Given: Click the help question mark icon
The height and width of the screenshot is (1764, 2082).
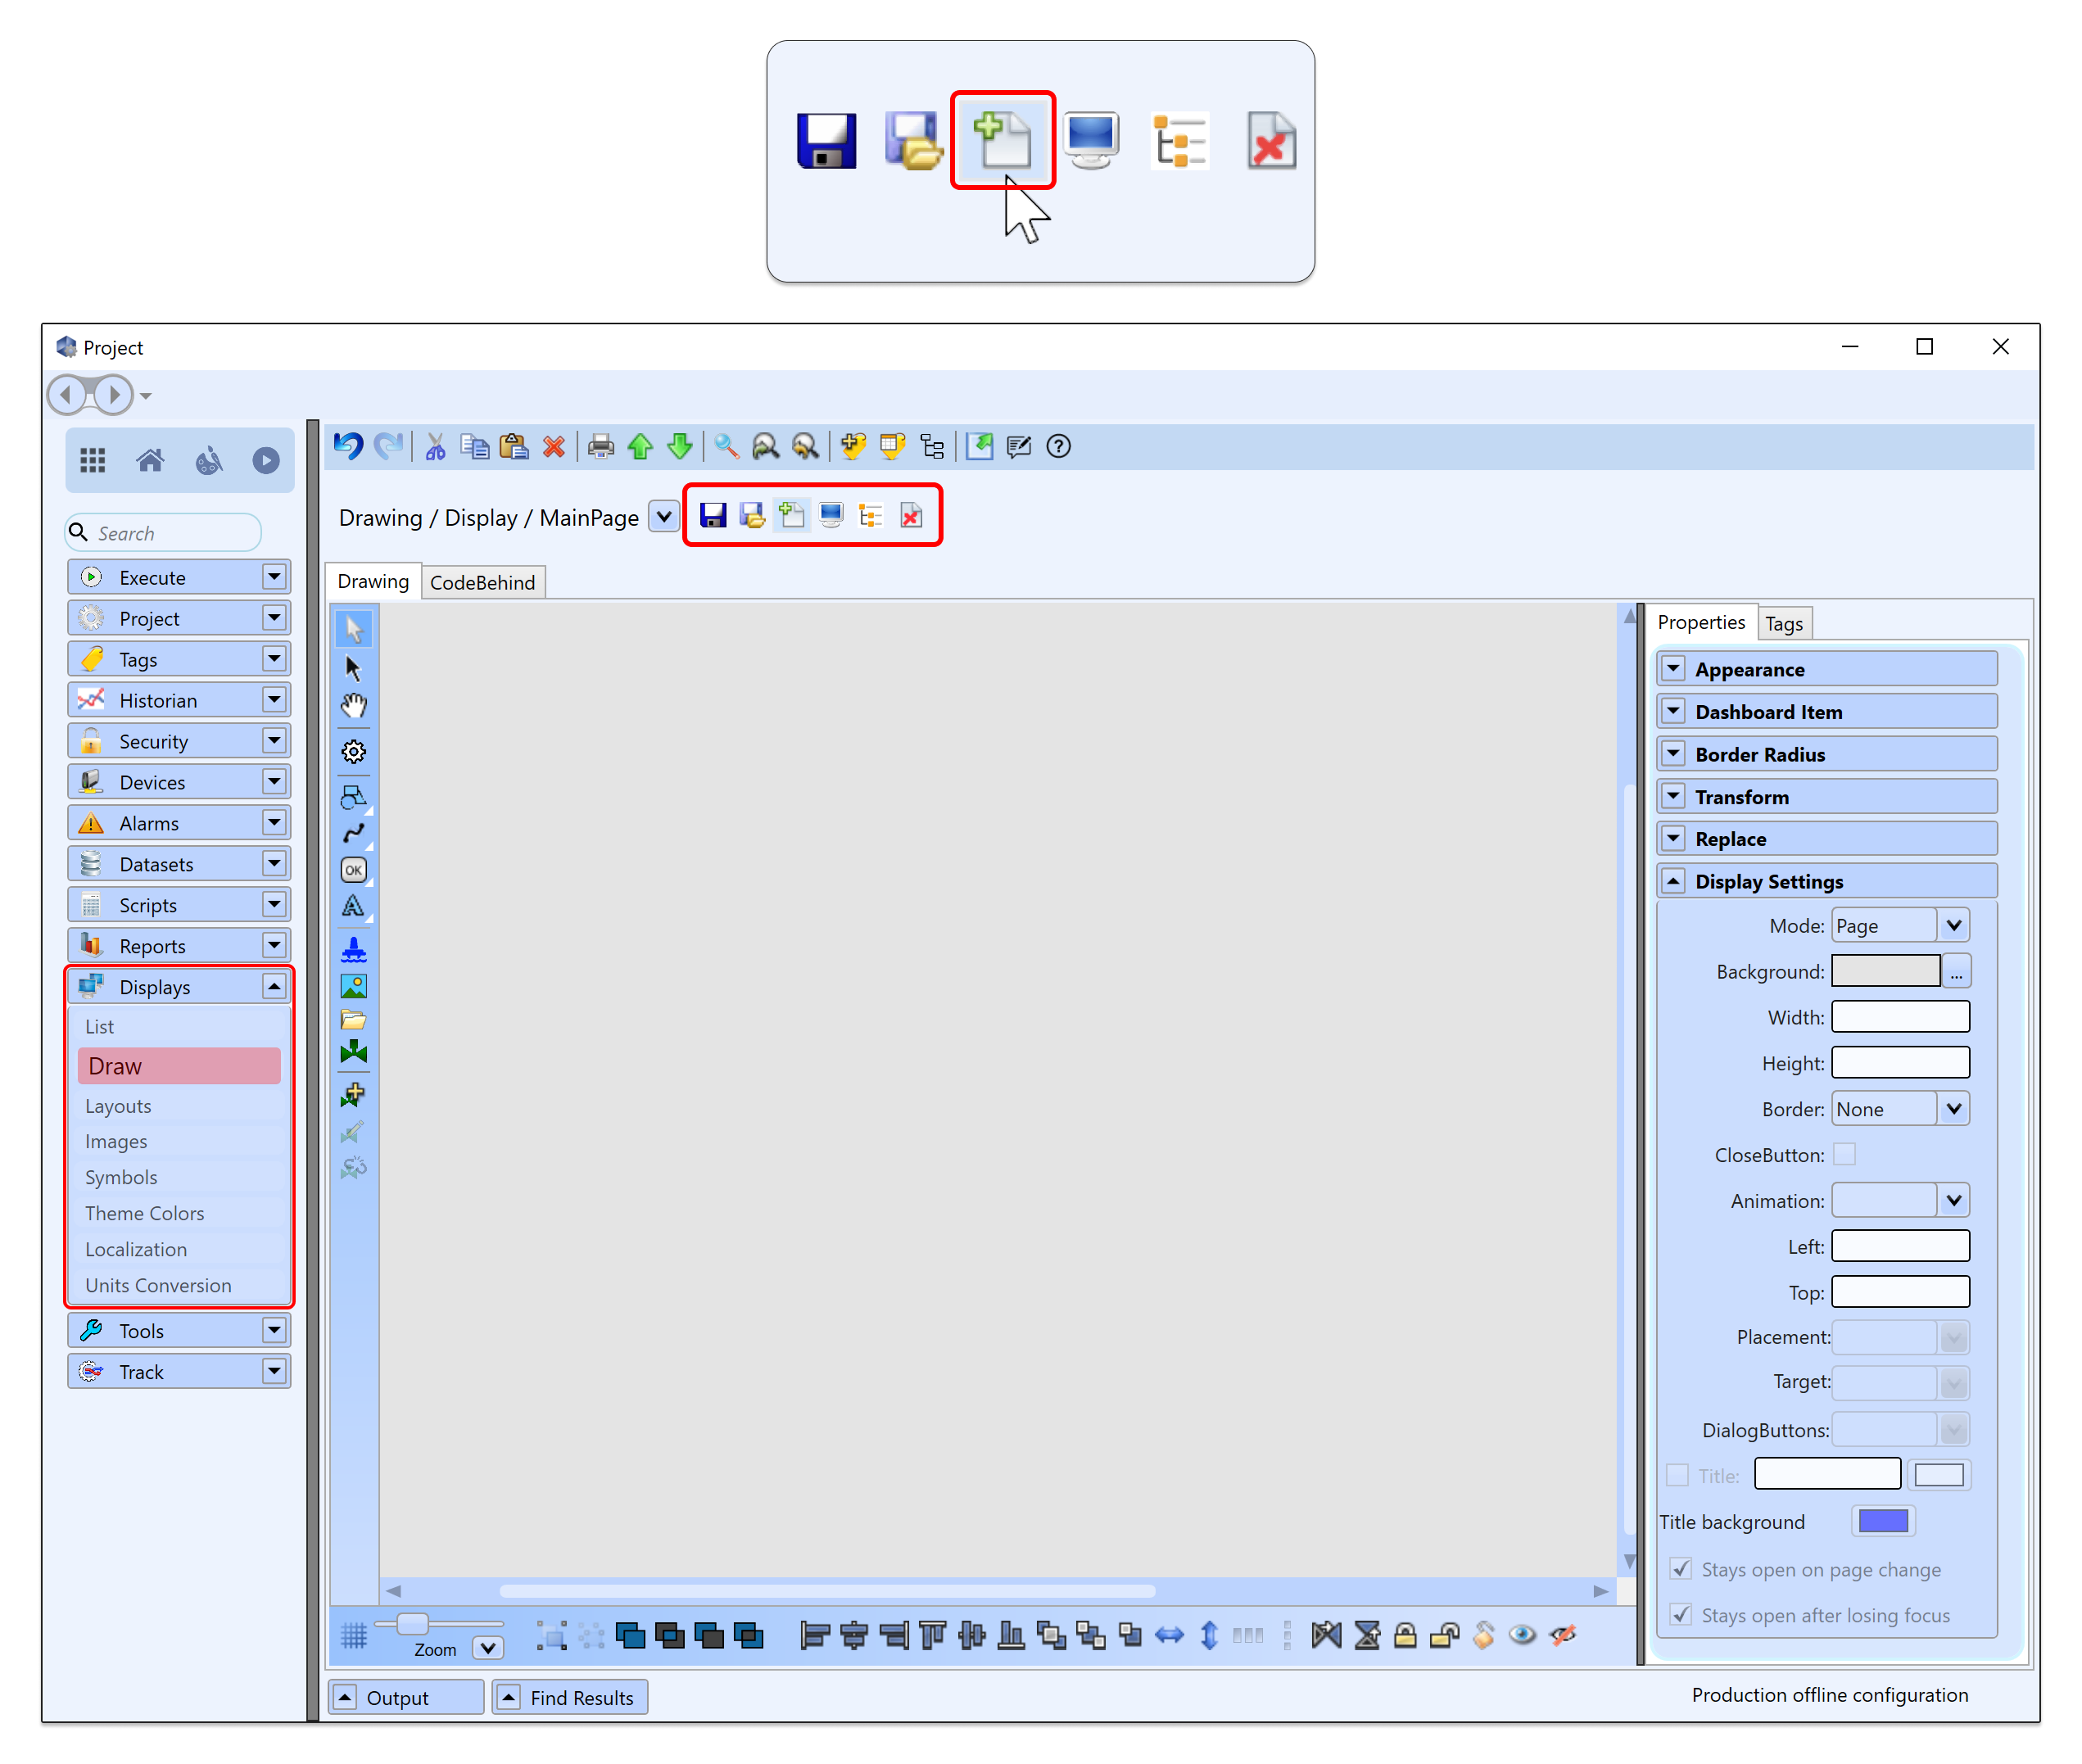Looking at the screenshot, I should (x=1058, y=446).
